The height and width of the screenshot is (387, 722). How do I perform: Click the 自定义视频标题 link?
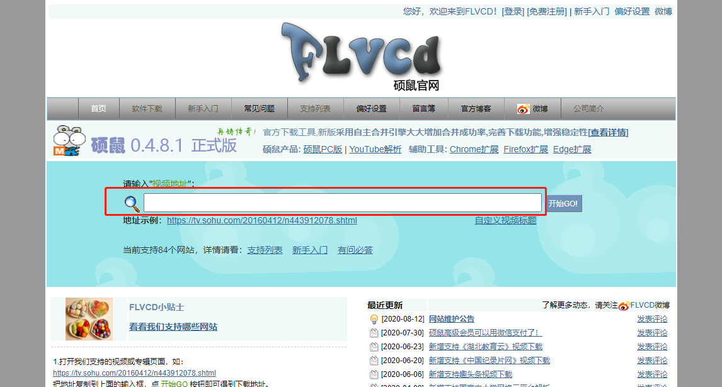point(505,220)
